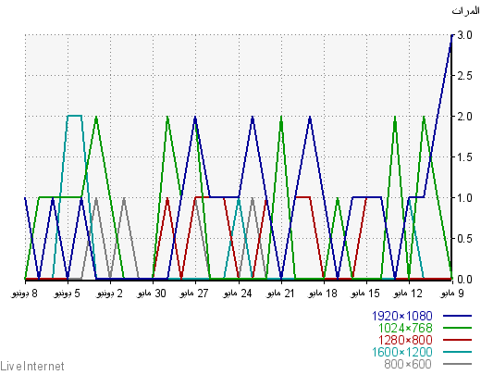Click the 2.0 y-axis label

(x=464, y=117)
